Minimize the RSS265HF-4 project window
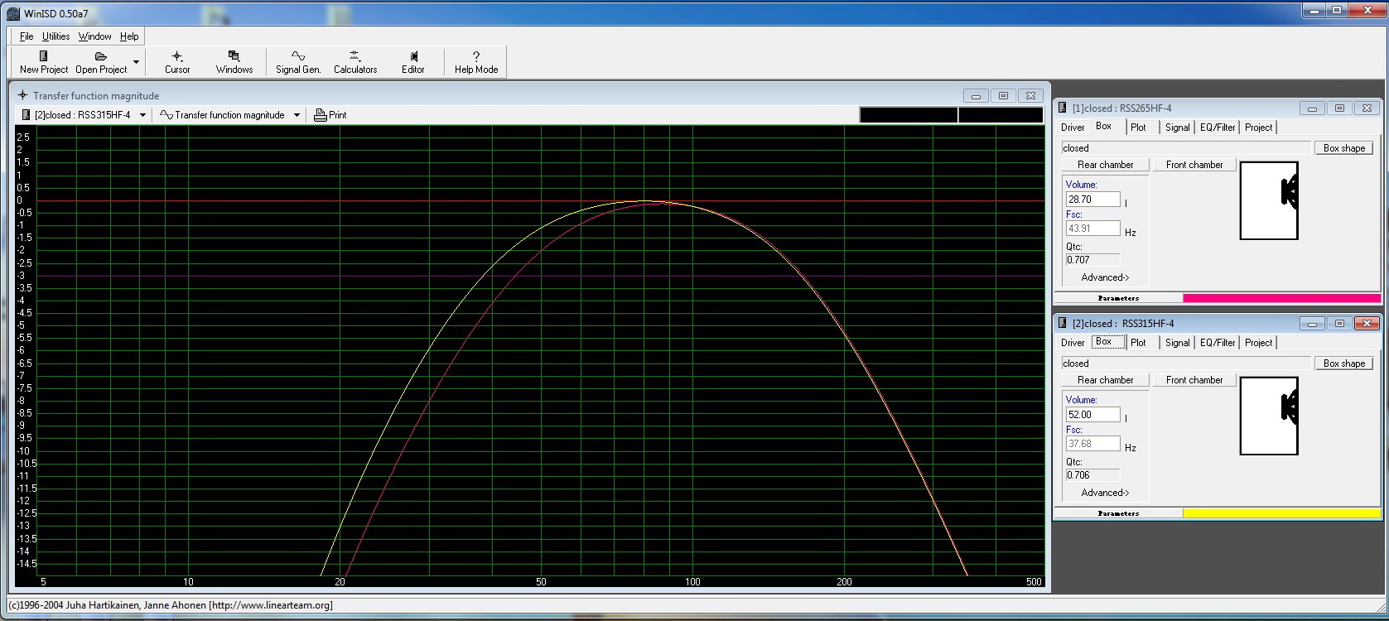 (1312, 108)
